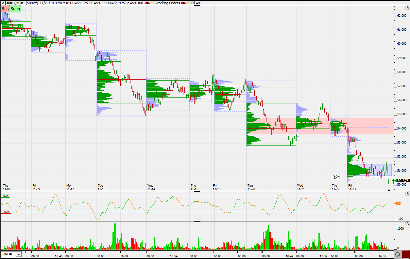The height and width of the screenshot is (259, 410).
Task: Click the Tue 11-13 date label
Action: [x=101, y=187]
